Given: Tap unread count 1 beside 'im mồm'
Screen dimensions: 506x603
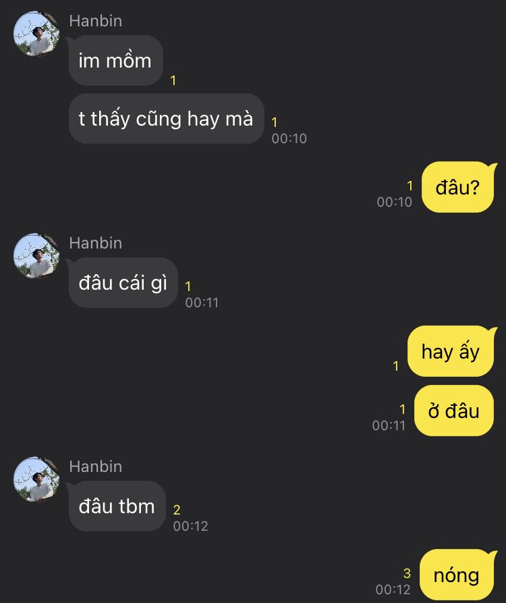Looking at the screenshot, I should pos(173,80).
